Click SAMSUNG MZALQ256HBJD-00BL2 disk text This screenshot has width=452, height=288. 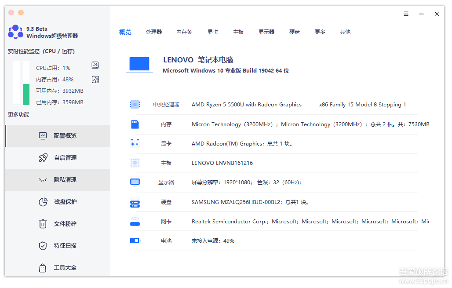(250, 202)
